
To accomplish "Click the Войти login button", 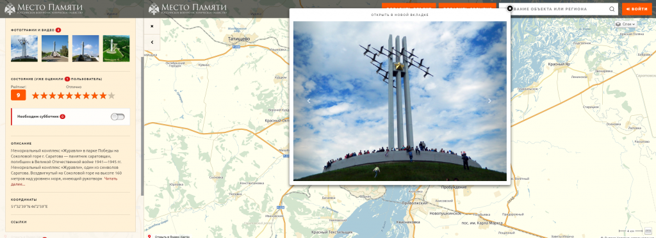I will (637, 9).
